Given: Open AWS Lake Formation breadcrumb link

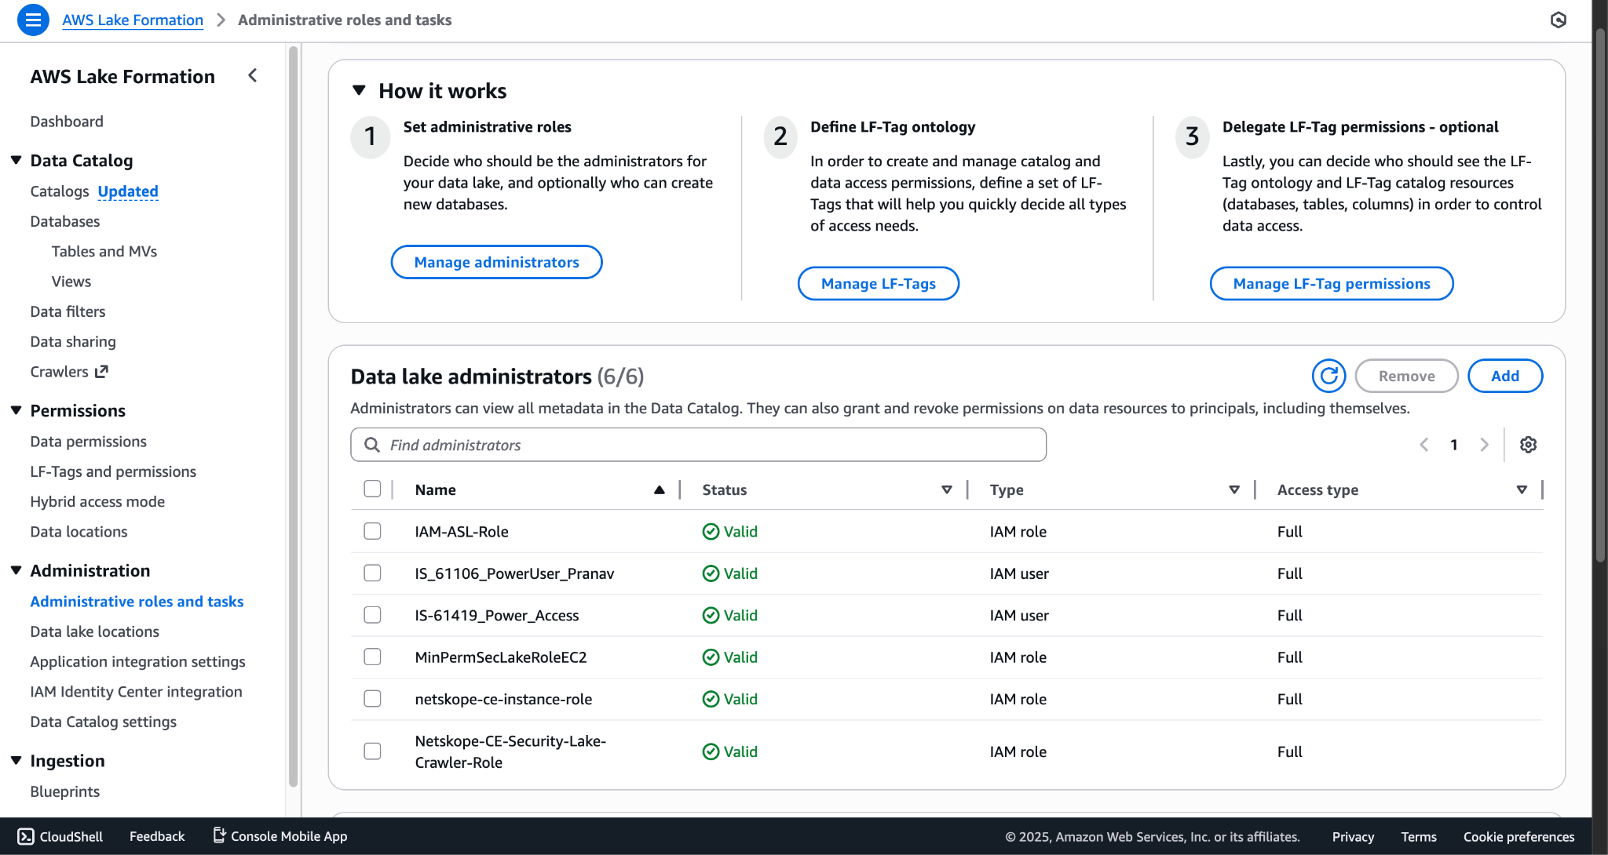Looking at the screenshot, I should click(133, 20).
